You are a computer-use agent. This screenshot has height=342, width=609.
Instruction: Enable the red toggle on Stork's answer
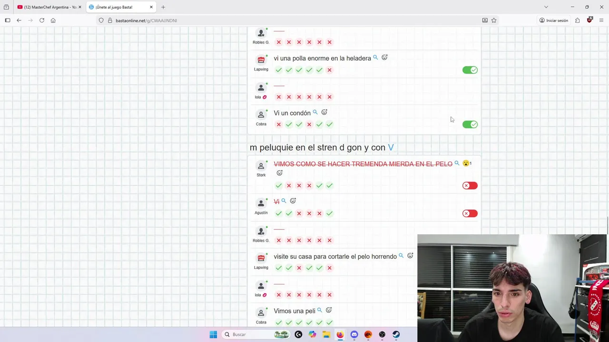pos(470,186)
